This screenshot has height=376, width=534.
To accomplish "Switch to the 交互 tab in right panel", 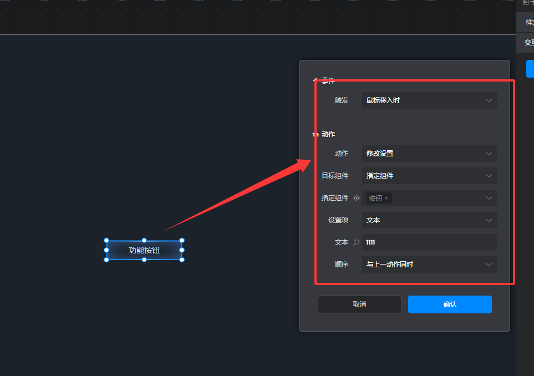I will tap(528, 42).
